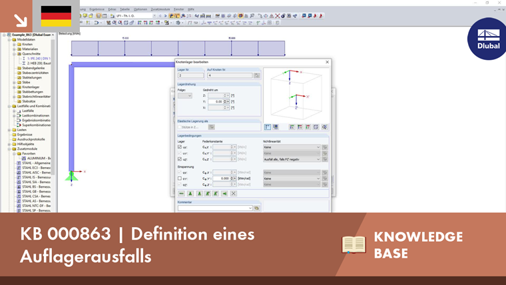The height and width of the screenshot is (285, 506).
Task: Select Knotenlager in the navigator tree
Action: (31, 87)
